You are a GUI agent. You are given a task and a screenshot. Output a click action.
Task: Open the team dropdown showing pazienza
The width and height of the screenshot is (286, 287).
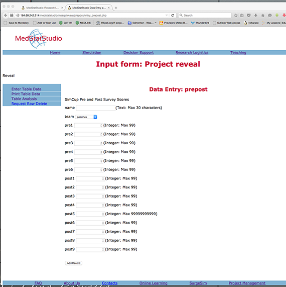tap(86, 117)
